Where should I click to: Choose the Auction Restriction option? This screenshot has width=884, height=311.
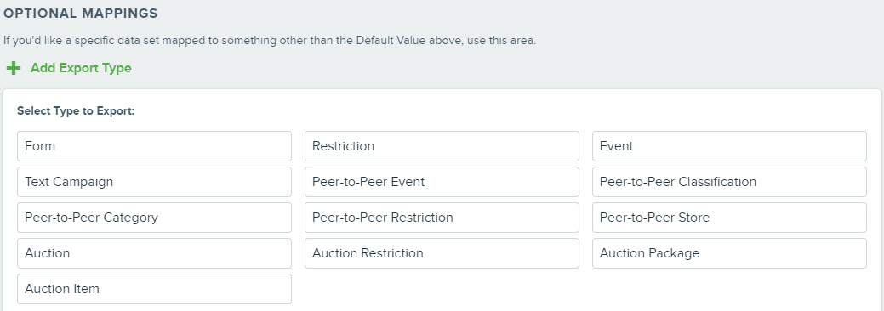pyautogui.click(x=442, y=253)
